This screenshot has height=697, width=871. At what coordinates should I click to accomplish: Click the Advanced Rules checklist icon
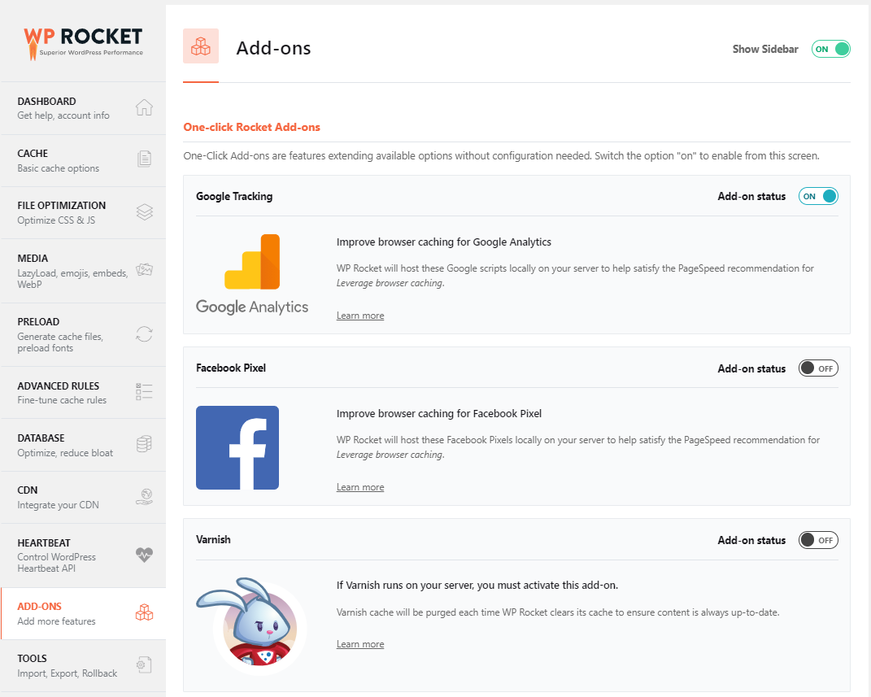point(144,392)
